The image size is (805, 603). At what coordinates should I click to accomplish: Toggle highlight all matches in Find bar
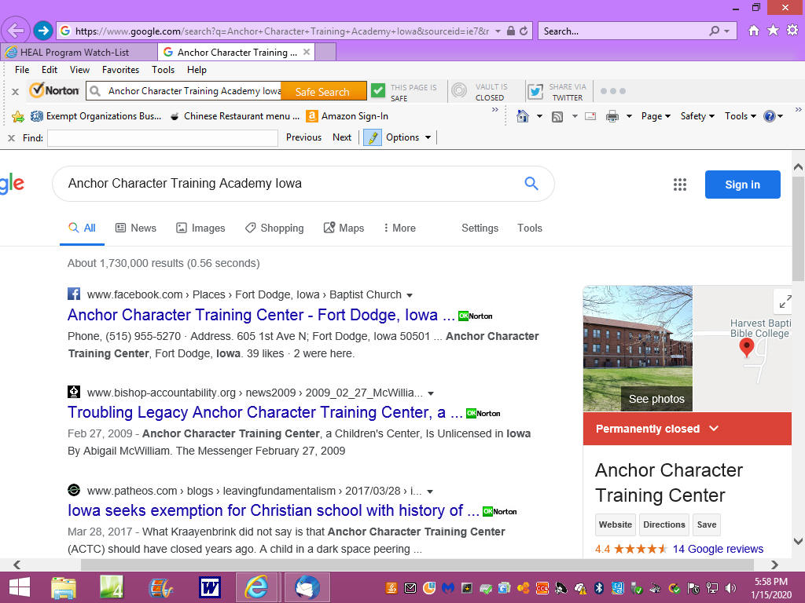[x=372, y=137]
